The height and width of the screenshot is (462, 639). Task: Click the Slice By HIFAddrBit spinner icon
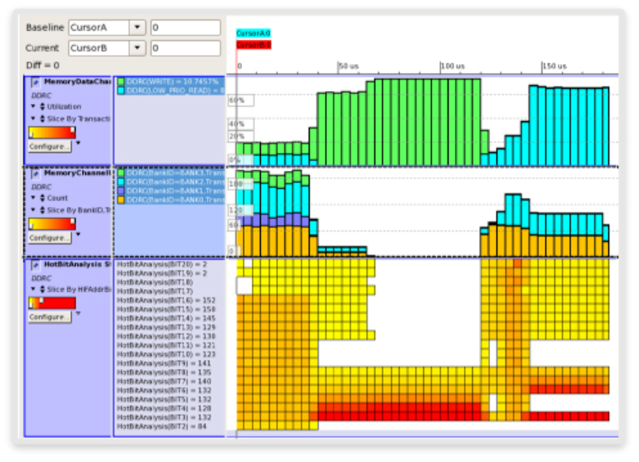42,290
